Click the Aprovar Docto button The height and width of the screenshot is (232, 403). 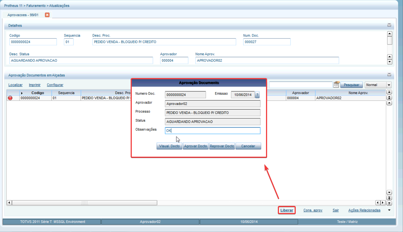[196, 146]
